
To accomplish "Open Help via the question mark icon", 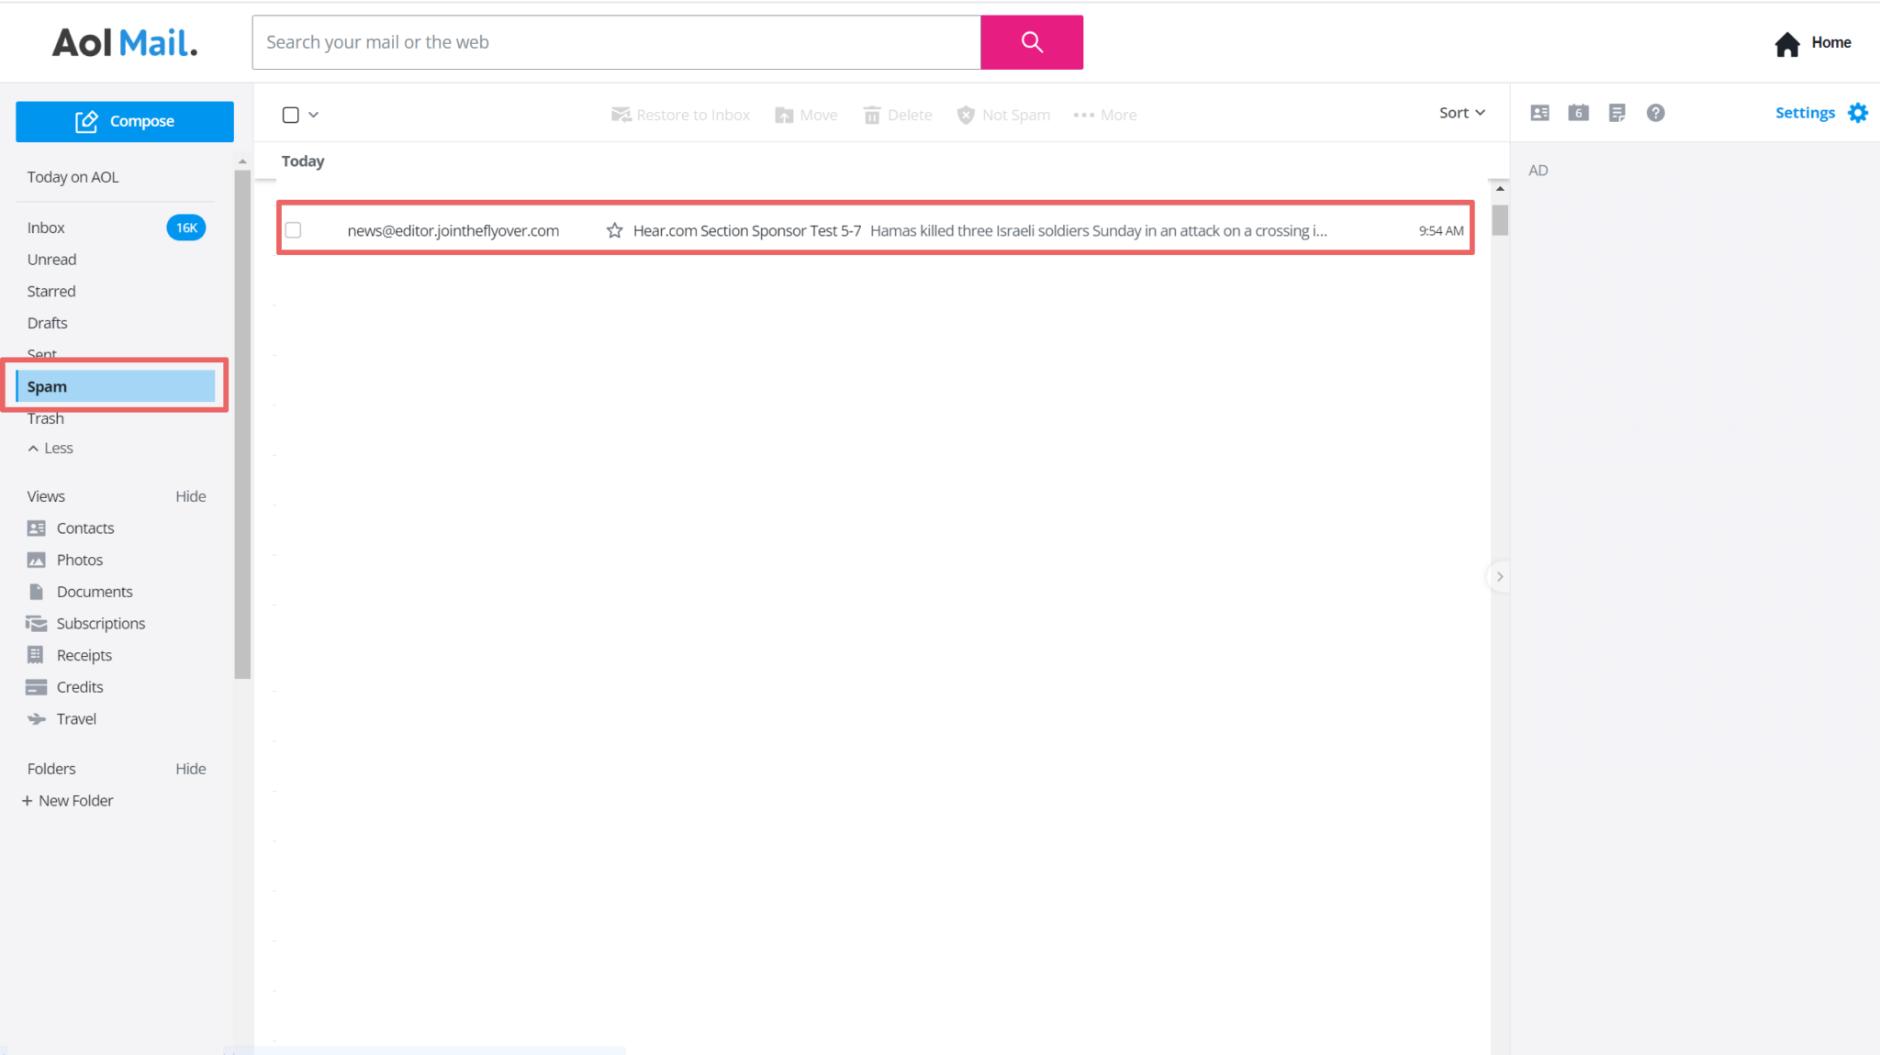I will click(x=1655, y=112).
